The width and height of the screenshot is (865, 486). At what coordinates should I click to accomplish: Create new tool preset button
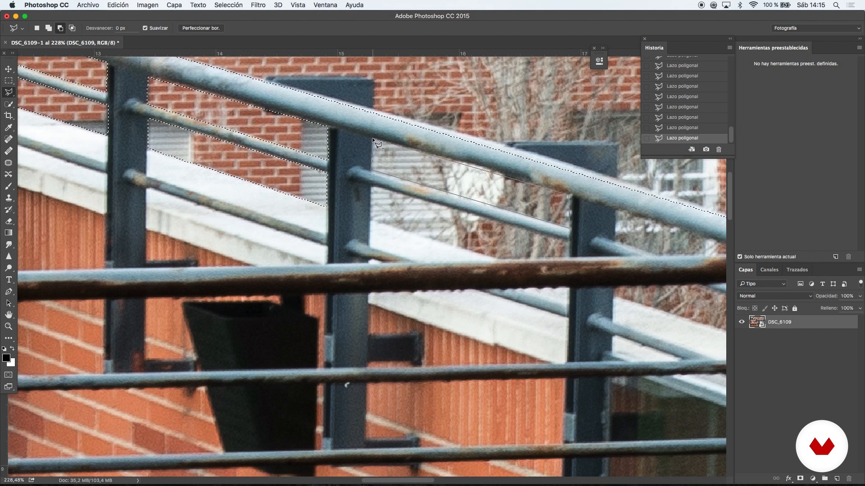836,257
